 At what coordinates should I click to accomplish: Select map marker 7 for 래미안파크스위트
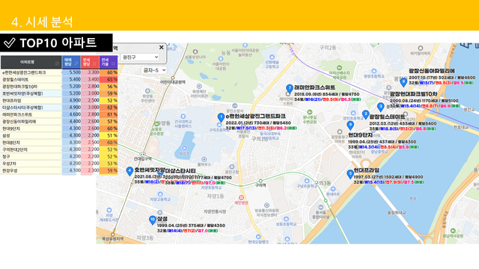coord(290,89)
